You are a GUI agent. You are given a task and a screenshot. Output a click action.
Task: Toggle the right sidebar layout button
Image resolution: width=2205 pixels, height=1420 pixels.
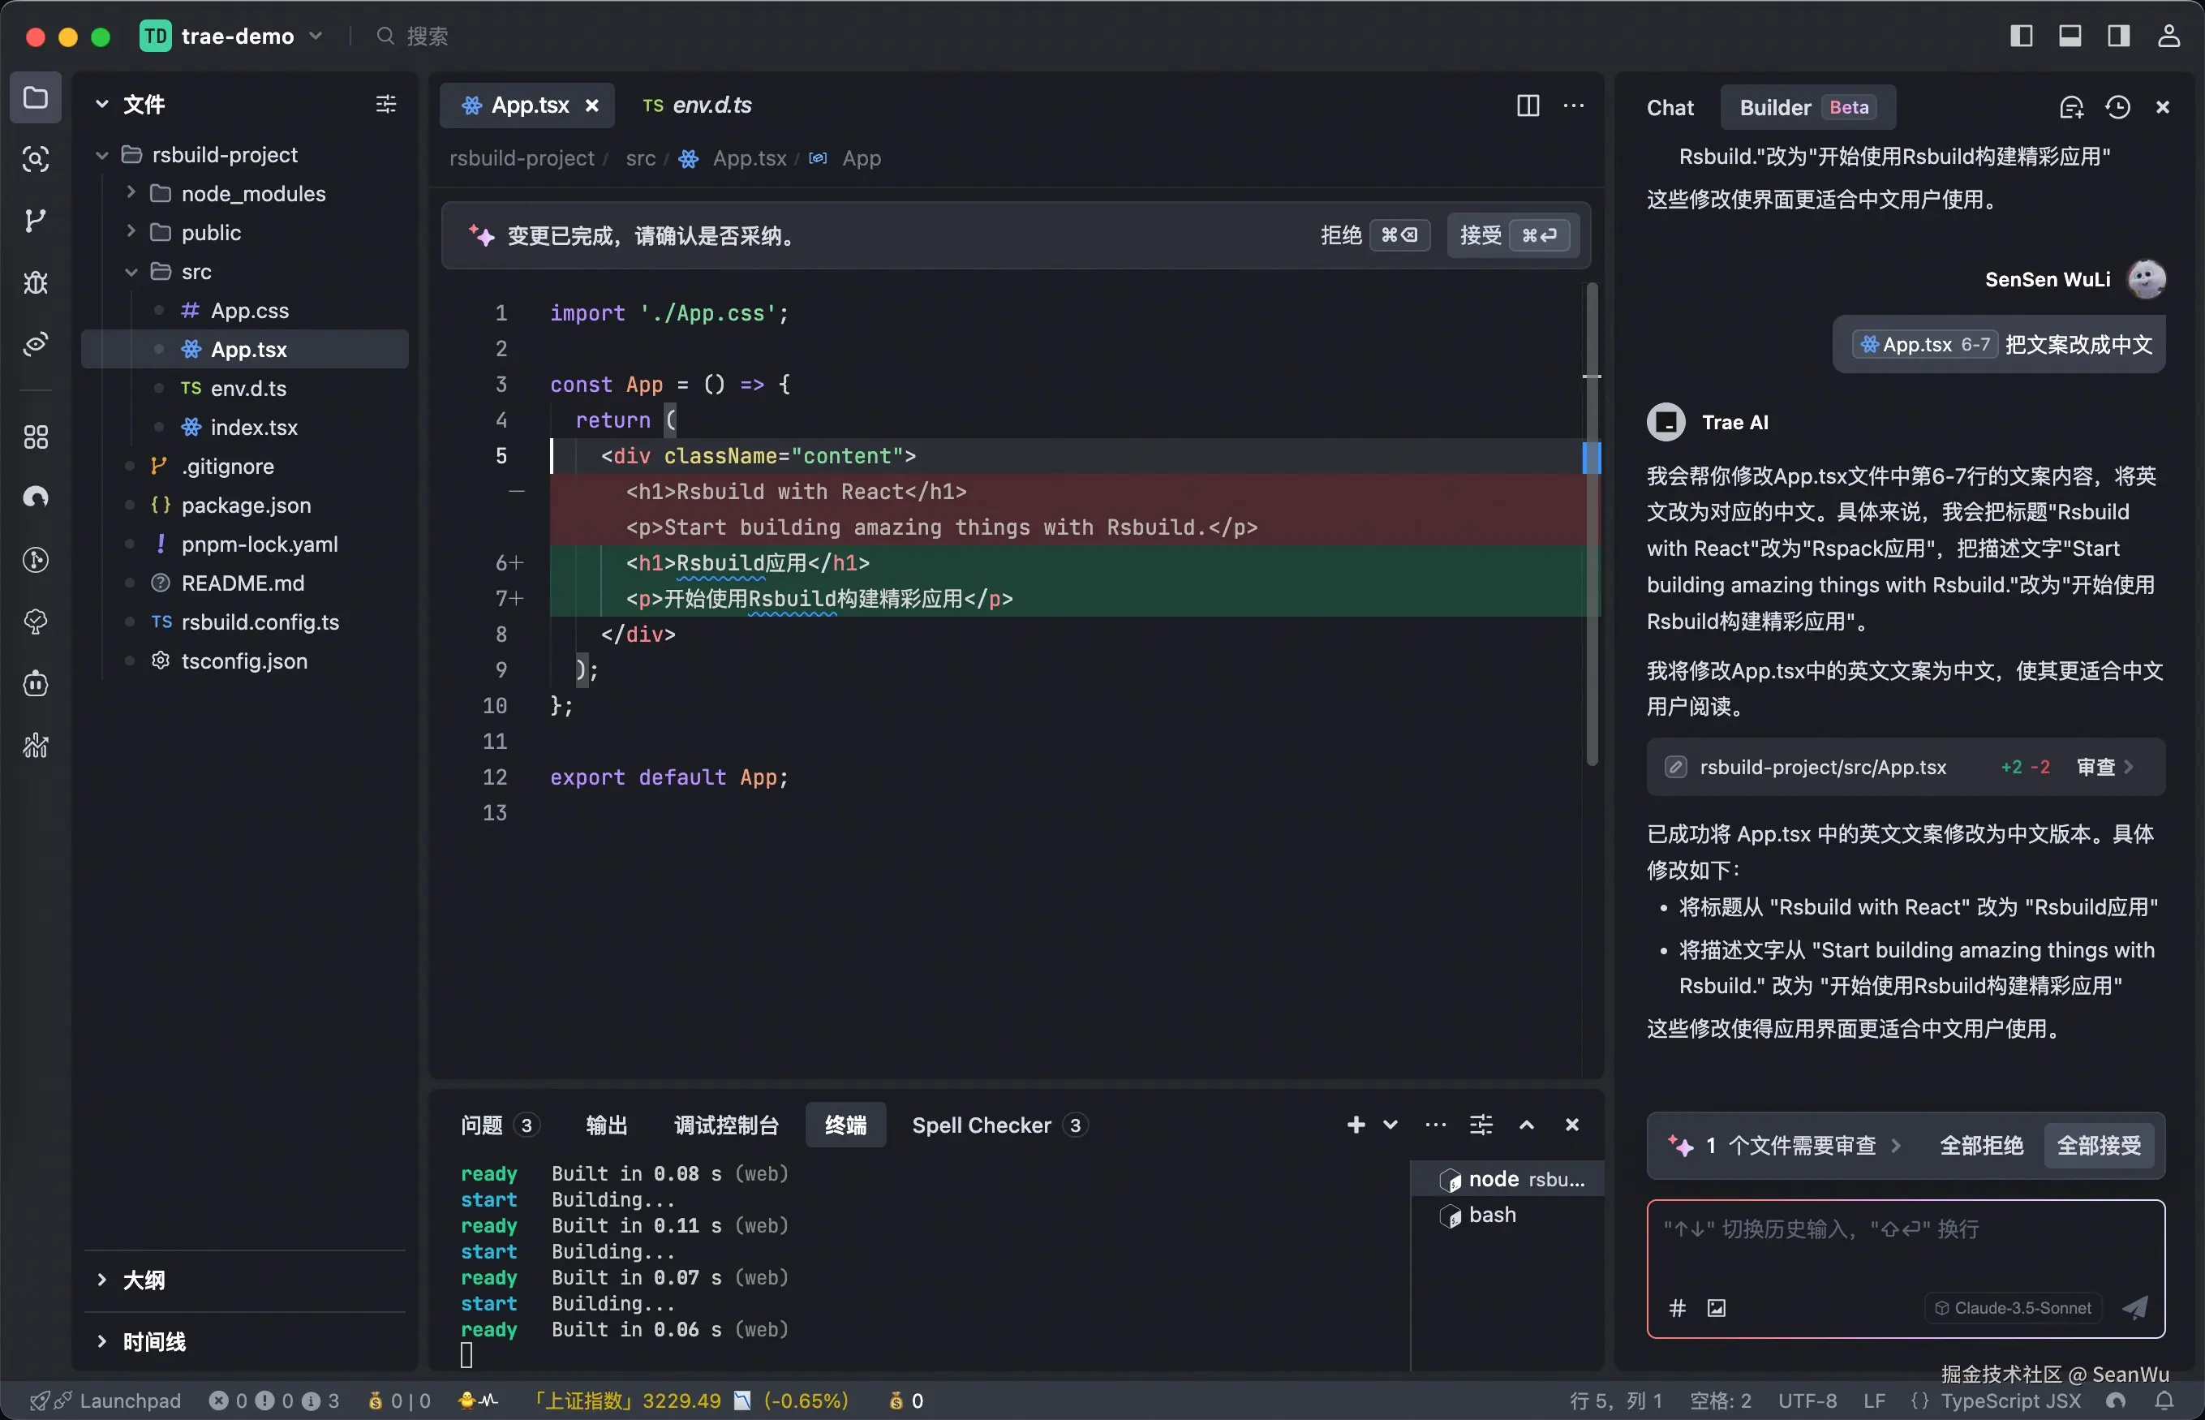pos(2118,36)
